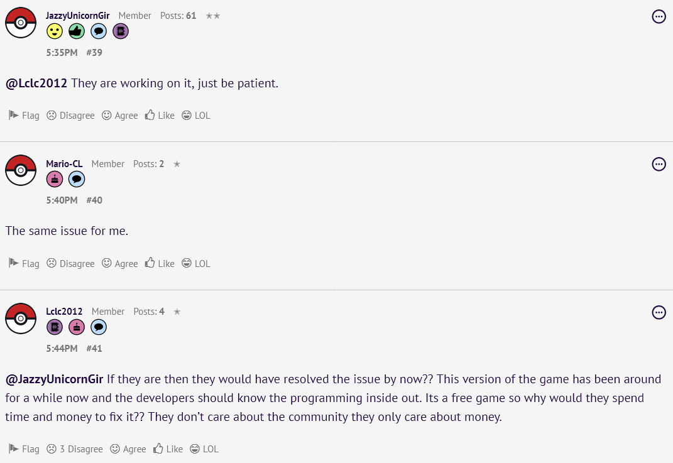Toggle Like reaction on Mario-CL's post
The height and width of the screenshot is (463, 673).
pos(160,263)
